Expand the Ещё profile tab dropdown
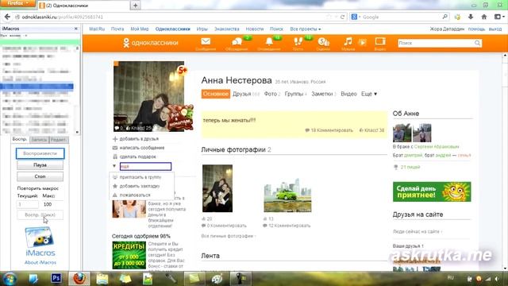Image resolution: width=508 pixels, height=286 pixels. (x=369, y=94)
